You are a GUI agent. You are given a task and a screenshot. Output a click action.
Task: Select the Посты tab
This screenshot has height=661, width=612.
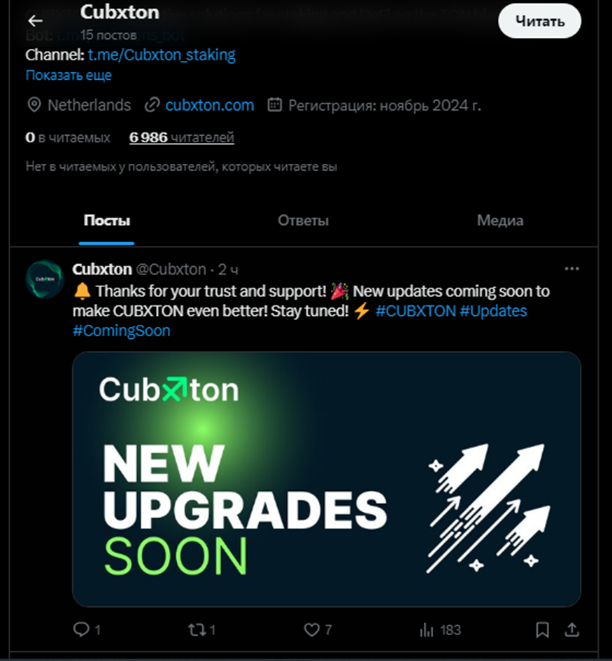106,220
